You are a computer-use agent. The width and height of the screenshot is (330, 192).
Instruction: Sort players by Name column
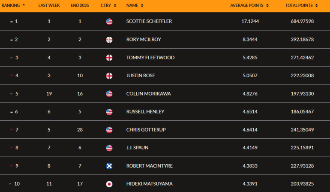(135, 6)
